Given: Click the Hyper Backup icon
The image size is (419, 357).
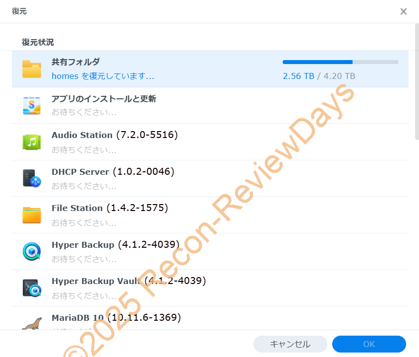Looking at the screenshot, I should (32, 251).
